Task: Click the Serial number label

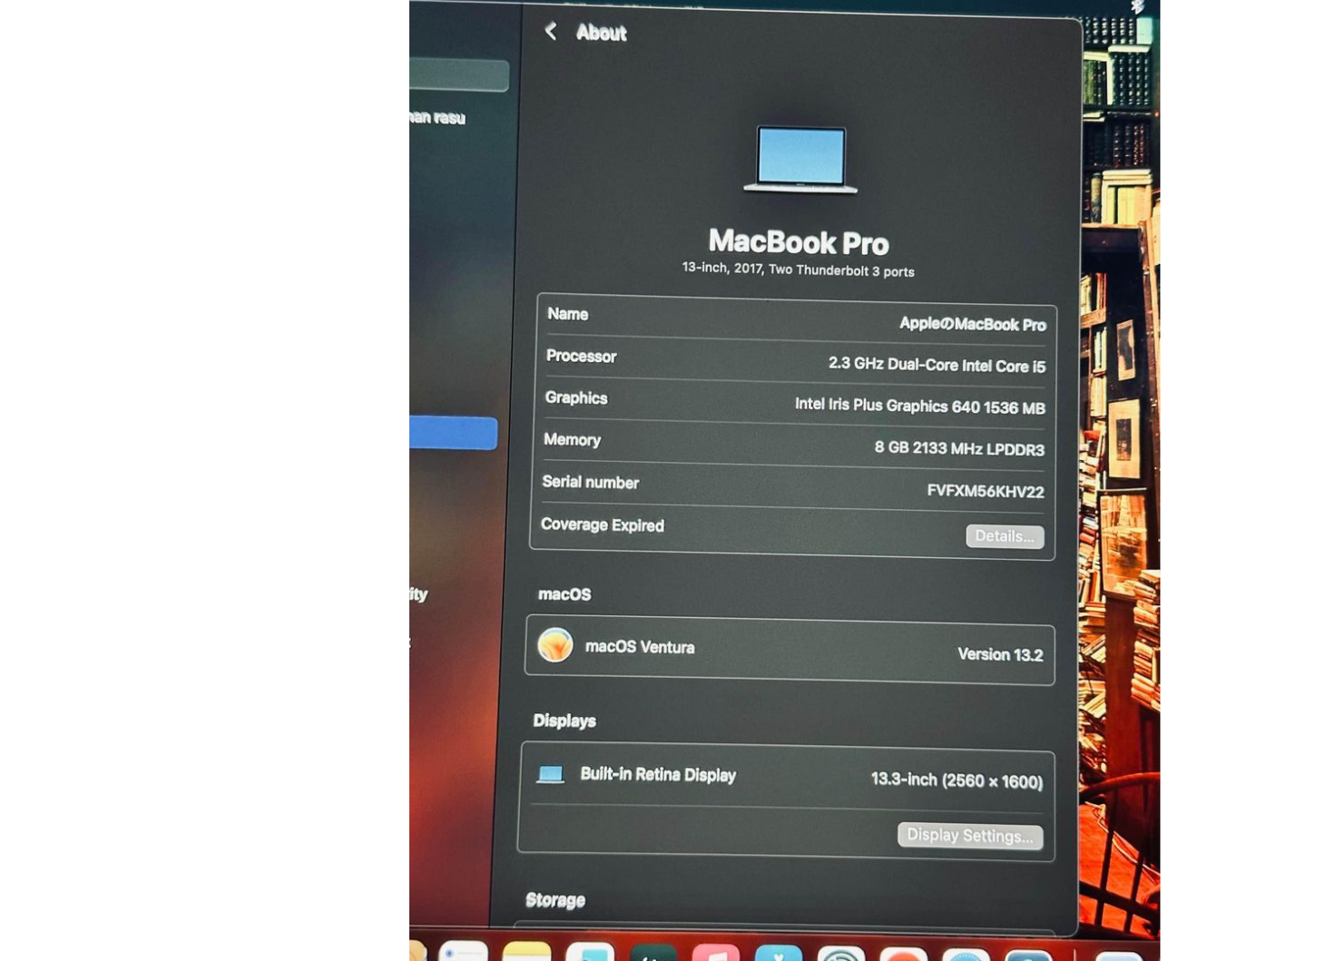Action: (591, 483)
